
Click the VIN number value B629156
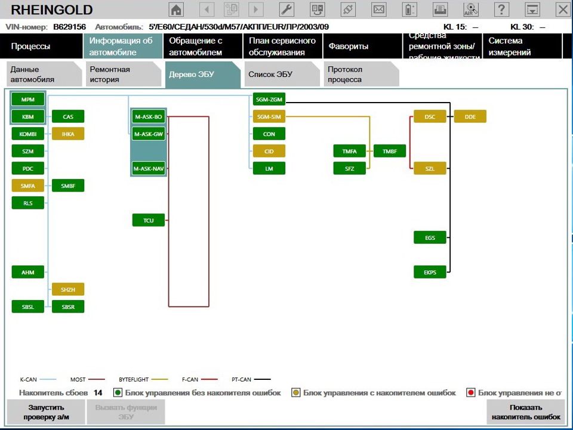tap(69, 27)
